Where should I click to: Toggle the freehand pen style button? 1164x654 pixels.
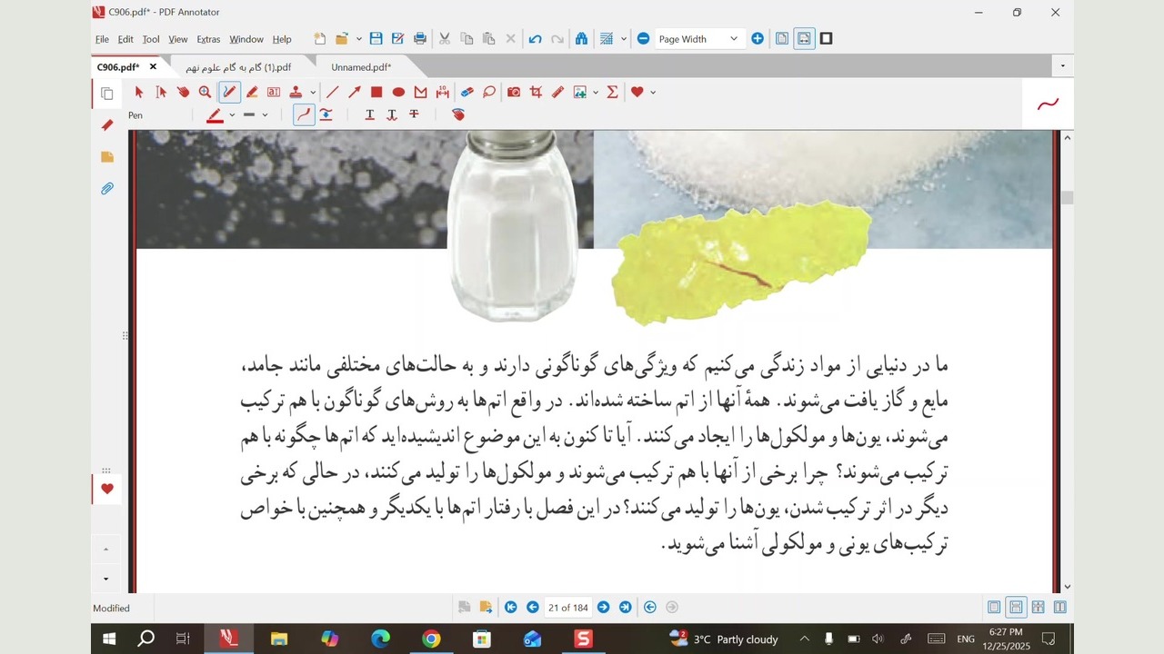pyautogui.click(x=304, y=114)
